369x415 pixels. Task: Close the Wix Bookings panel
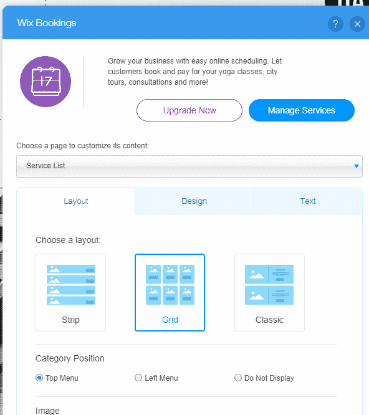point(357,24)
